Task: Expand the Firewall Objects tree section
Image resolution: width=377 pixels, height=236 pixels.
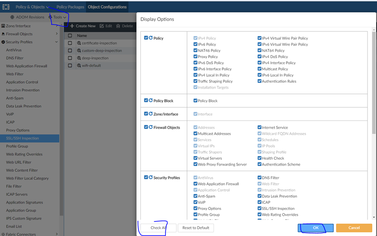Action: pos(57,34)
